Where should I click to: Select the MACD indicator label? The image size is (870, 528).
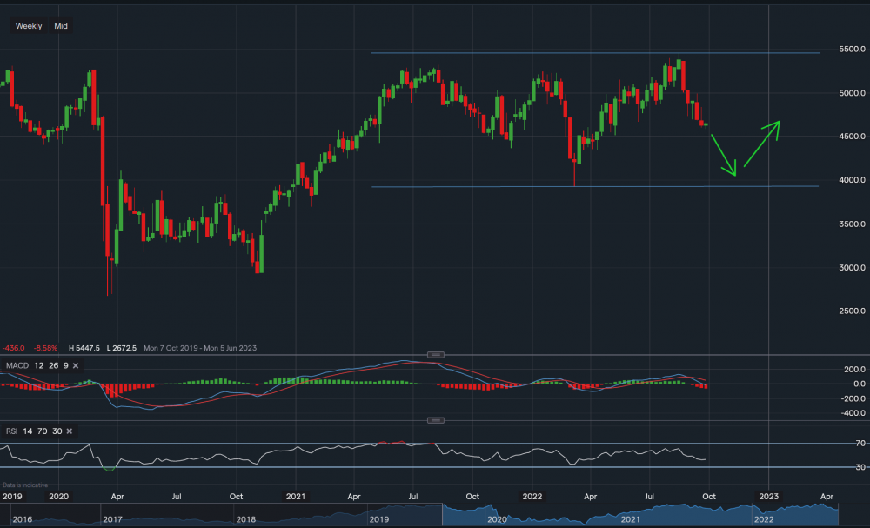[x=17, y=366]
